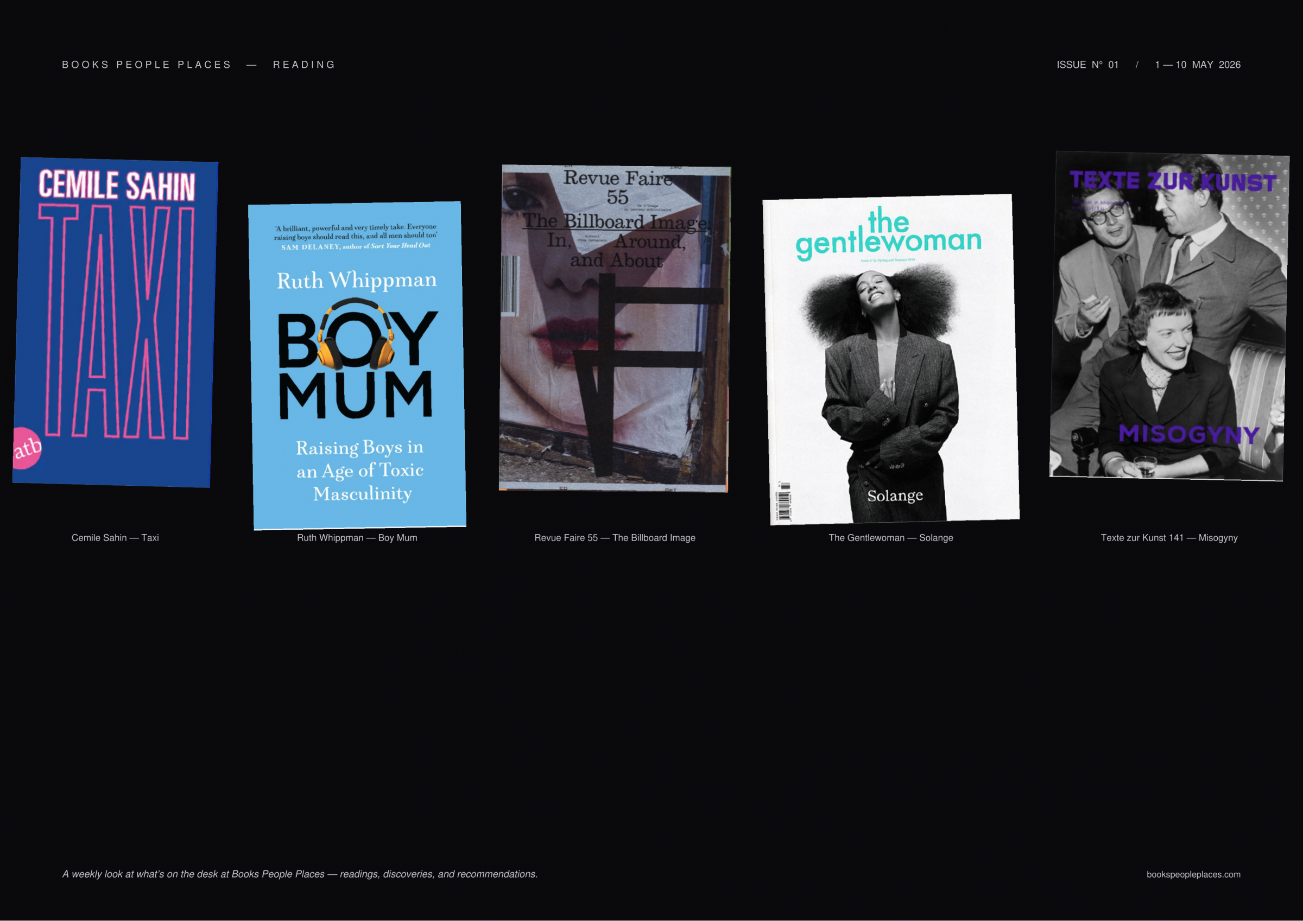Click the Ruth Whippman — Boy Mum caption
The image size is (1303, 921).
[357, 537]
